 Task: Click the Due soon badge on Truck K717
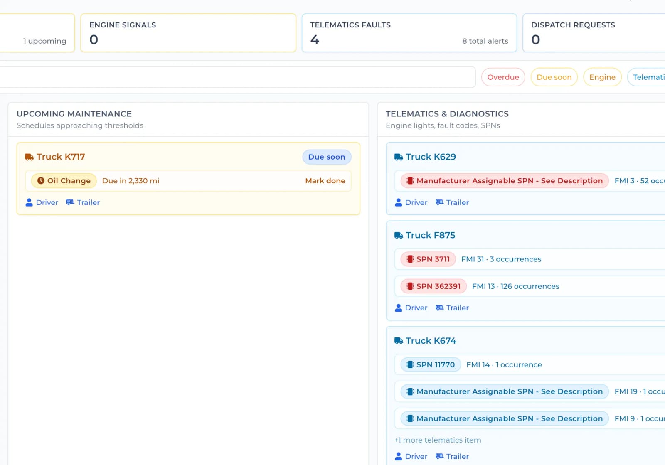tap(326, 157)
